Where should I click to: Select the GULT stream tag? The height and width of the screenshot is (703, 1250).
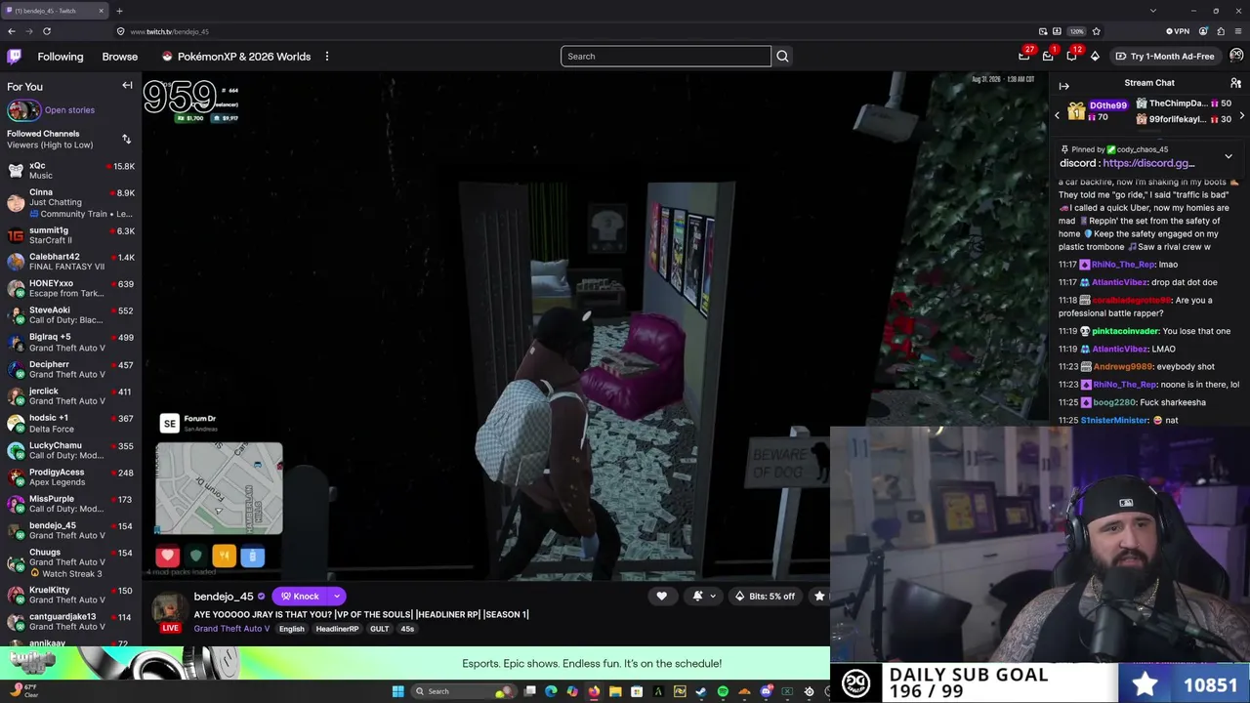pos(380,629)
